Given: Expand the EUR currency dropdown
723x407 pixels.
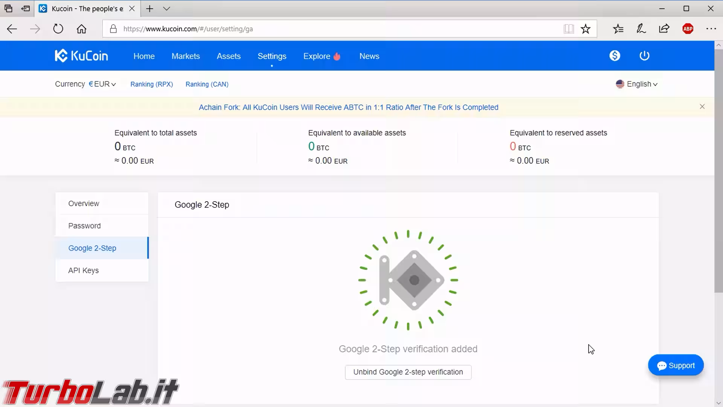Looking at the screenshot, I should tap(102, 84).
